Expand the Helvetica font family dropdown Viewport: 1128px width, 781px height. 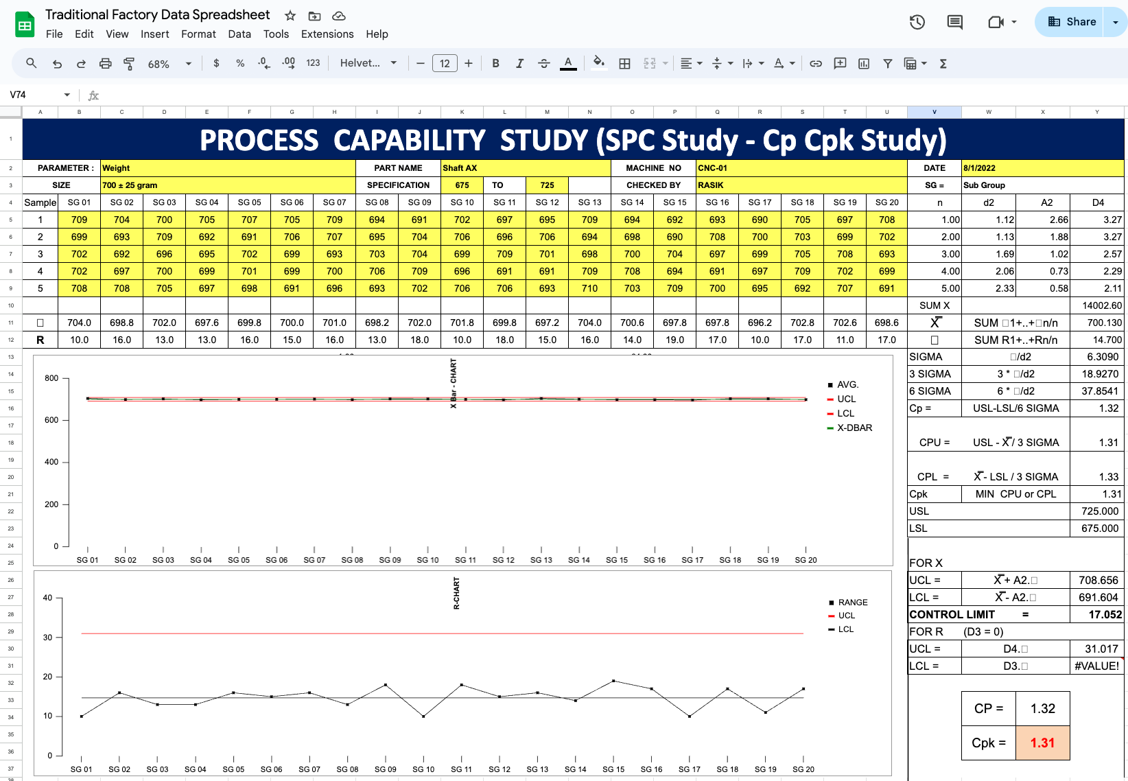click(x=368, y=63)
